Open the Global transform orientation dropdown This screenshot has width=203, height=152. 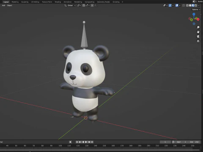(x=70, y=5)
